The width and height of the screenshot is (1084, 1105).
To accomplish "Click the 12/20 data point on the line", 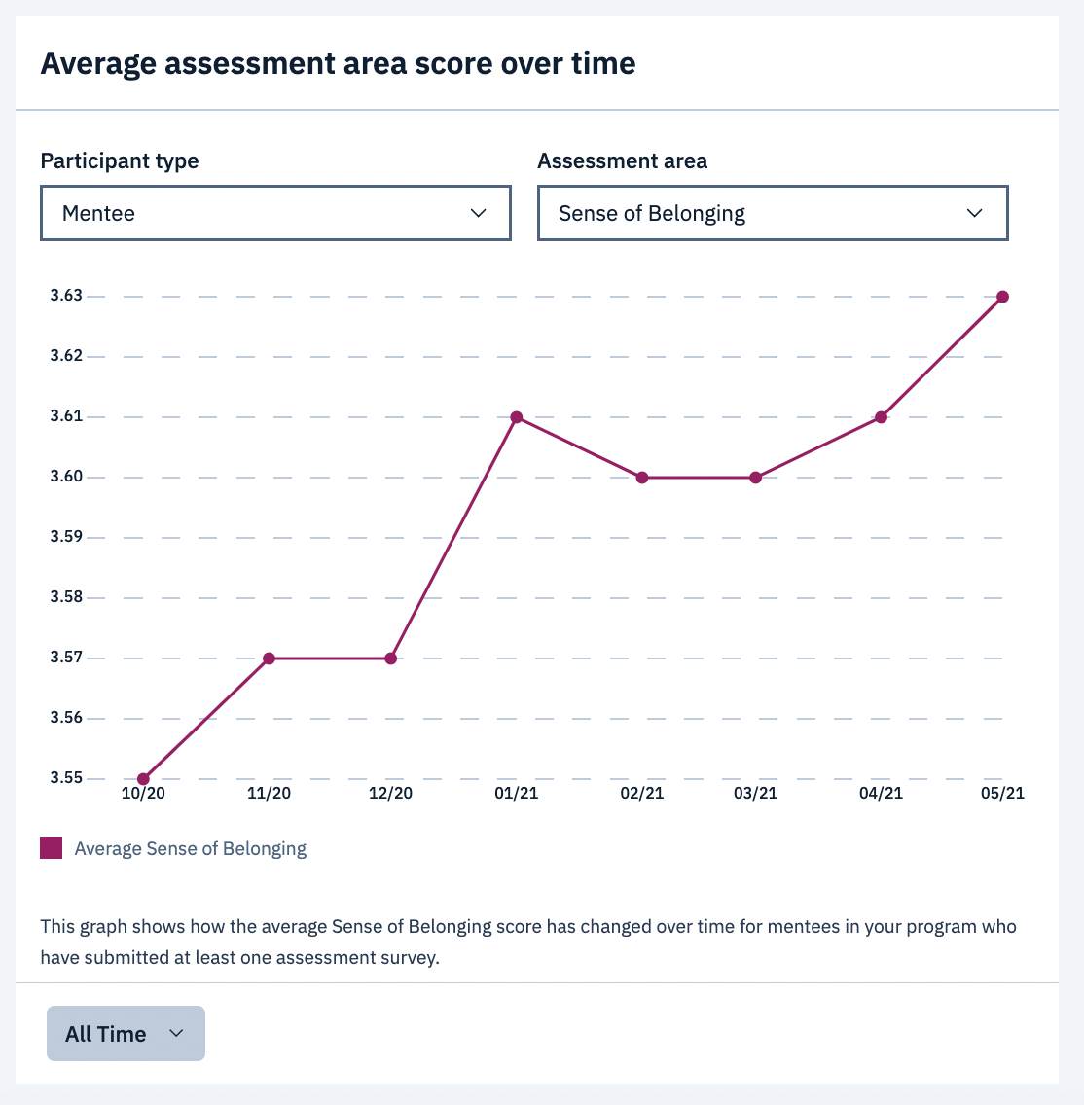I will [391, 659].
